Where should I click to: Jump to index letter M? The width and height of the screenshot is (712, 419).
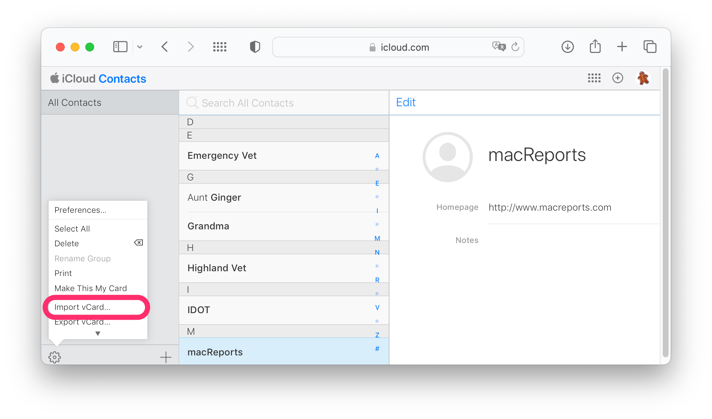[377, 239]
